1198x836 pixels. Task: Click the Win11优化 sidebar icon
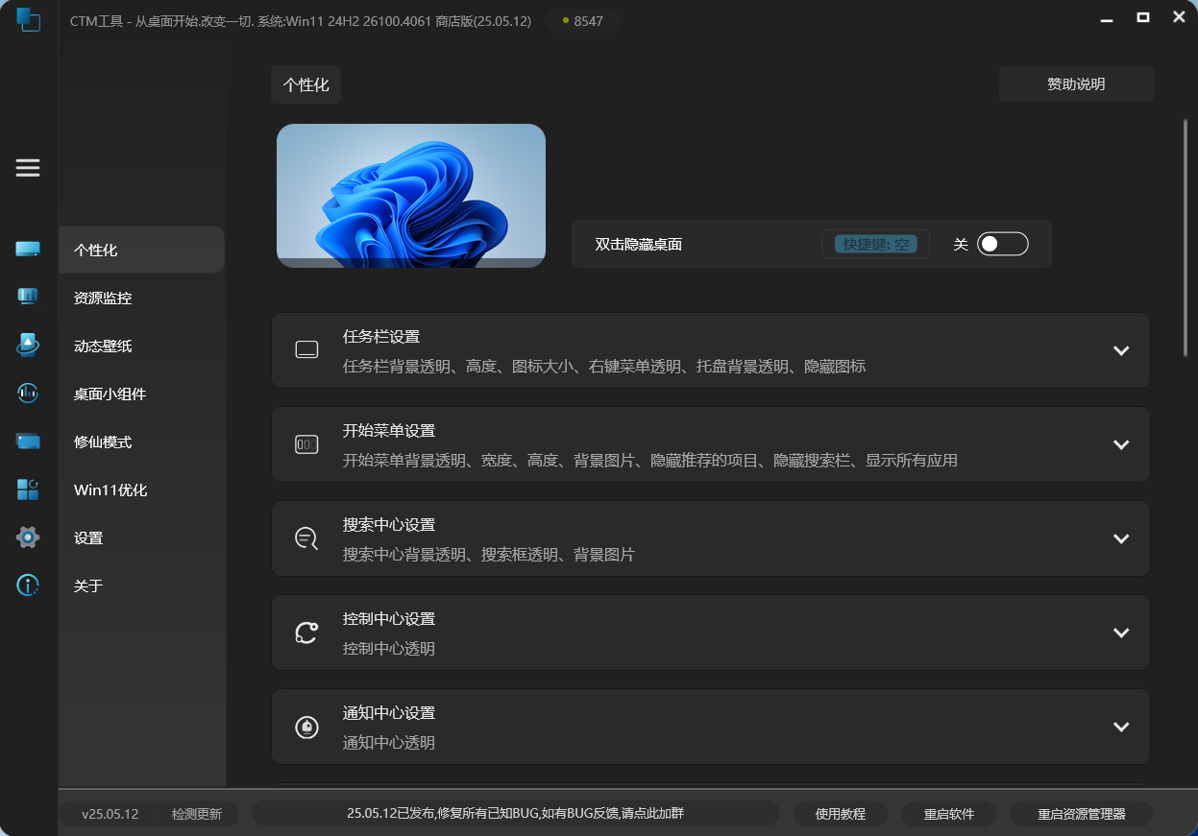28,490
